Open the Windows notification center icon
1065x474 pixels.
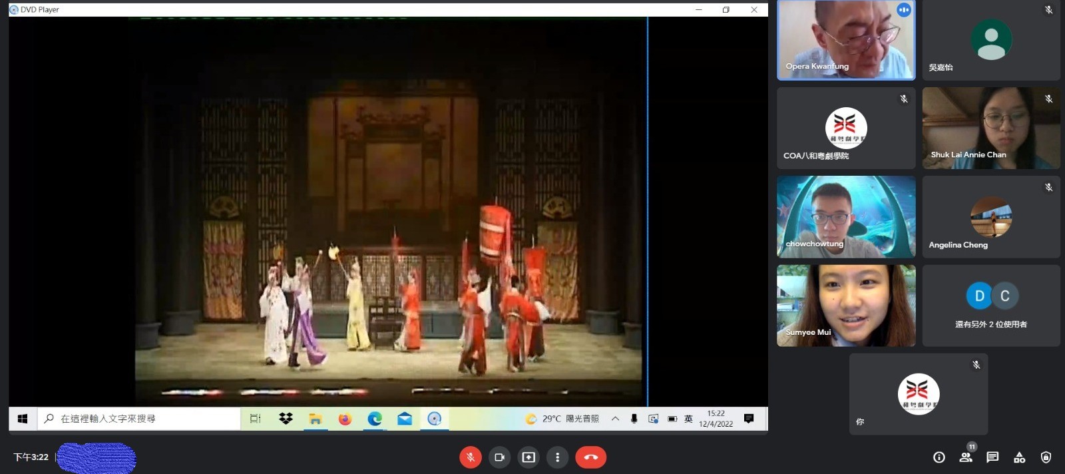point(749,419)
